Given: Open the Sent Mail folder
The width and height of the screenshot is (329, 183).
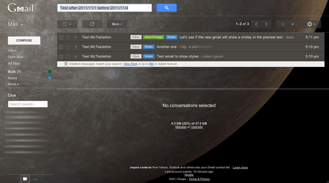Looking at the screenshot, I should [x=16, y=57].
